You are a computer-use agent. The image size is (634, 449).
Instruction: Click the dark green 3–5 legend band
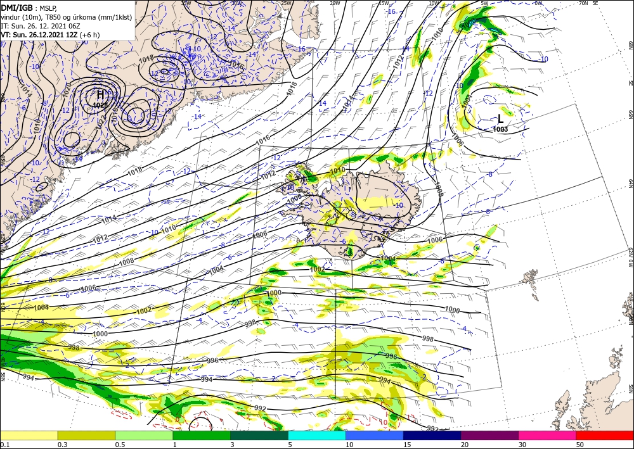(259, 435)
